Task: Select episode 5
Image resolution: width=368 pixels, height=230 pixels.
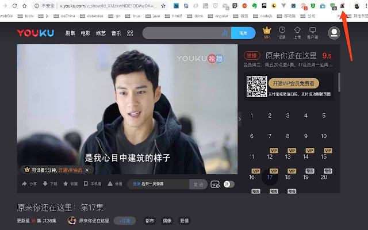Action: (x=324, y=116)
